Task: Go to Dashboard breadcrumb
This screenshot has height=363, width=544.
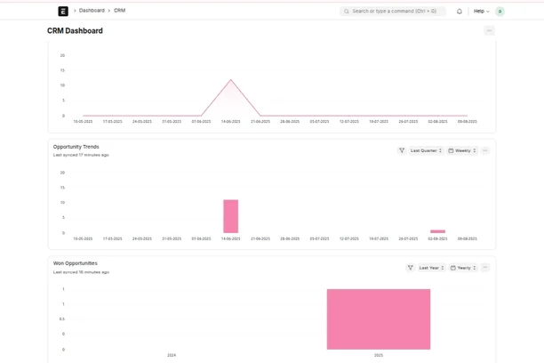Action: point(92,11)
